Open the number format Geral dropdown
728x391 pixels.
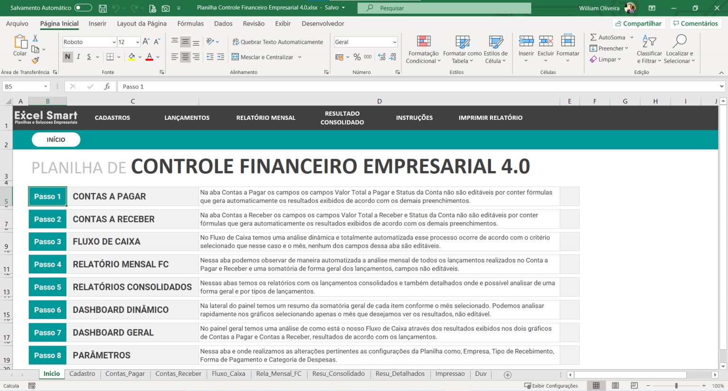pos(394,42)
